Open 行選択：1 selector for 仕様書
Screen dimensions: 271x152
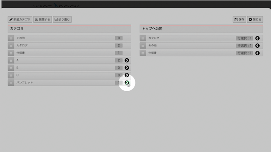[x=244, y=53]
